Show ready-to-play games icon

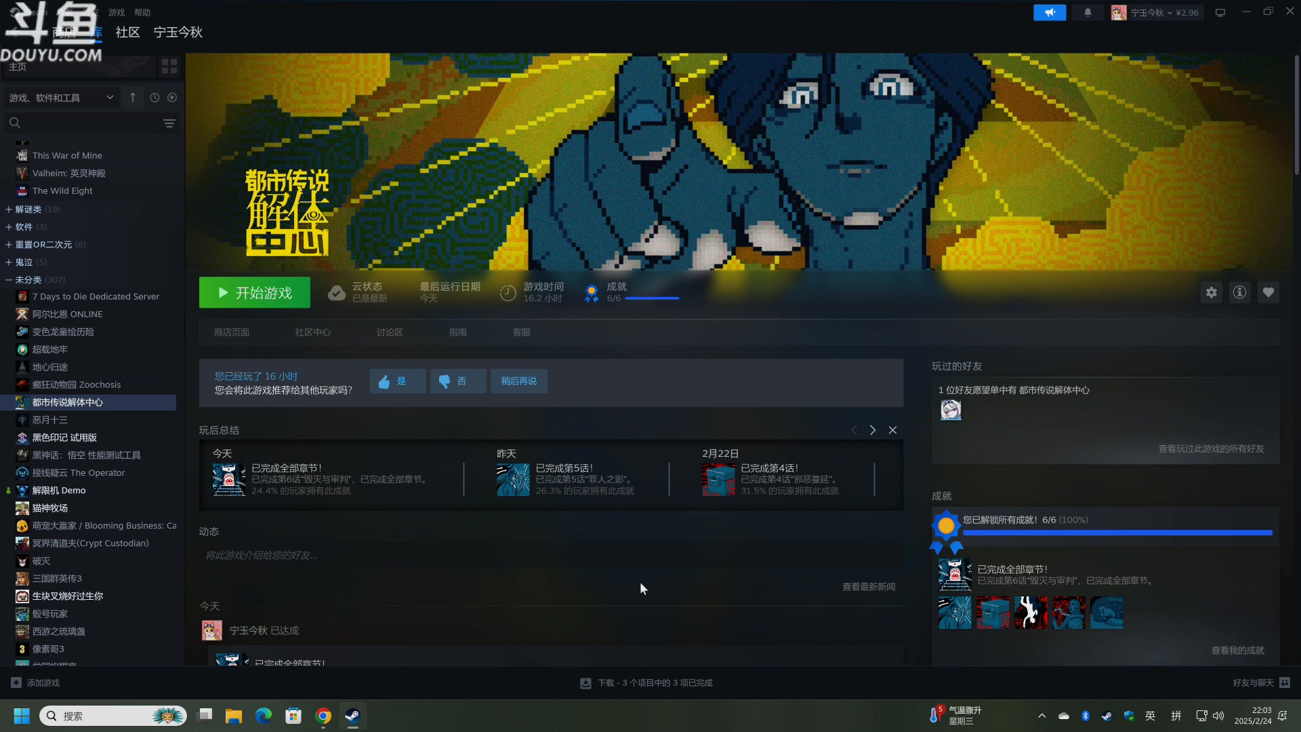pos(172,98)
